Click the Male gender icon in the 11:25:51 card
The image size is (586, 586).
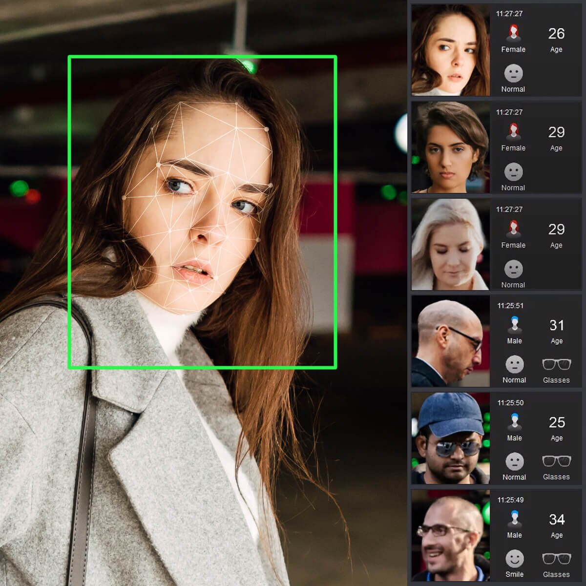click(514, 325)
